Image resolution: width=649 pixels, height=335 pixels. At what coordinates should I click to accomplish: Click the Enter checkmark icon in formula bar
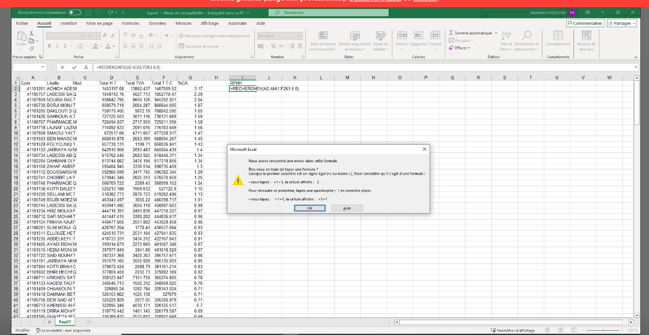(75, 67)
